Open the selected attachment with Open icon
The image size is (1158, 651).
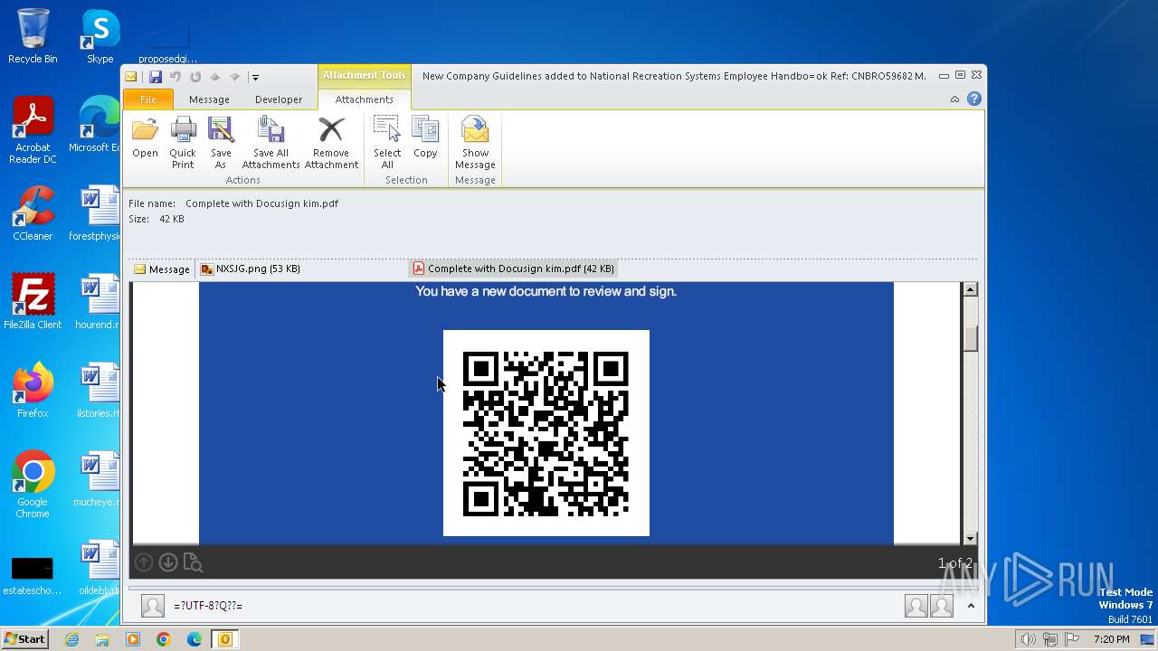coord(145,137)
